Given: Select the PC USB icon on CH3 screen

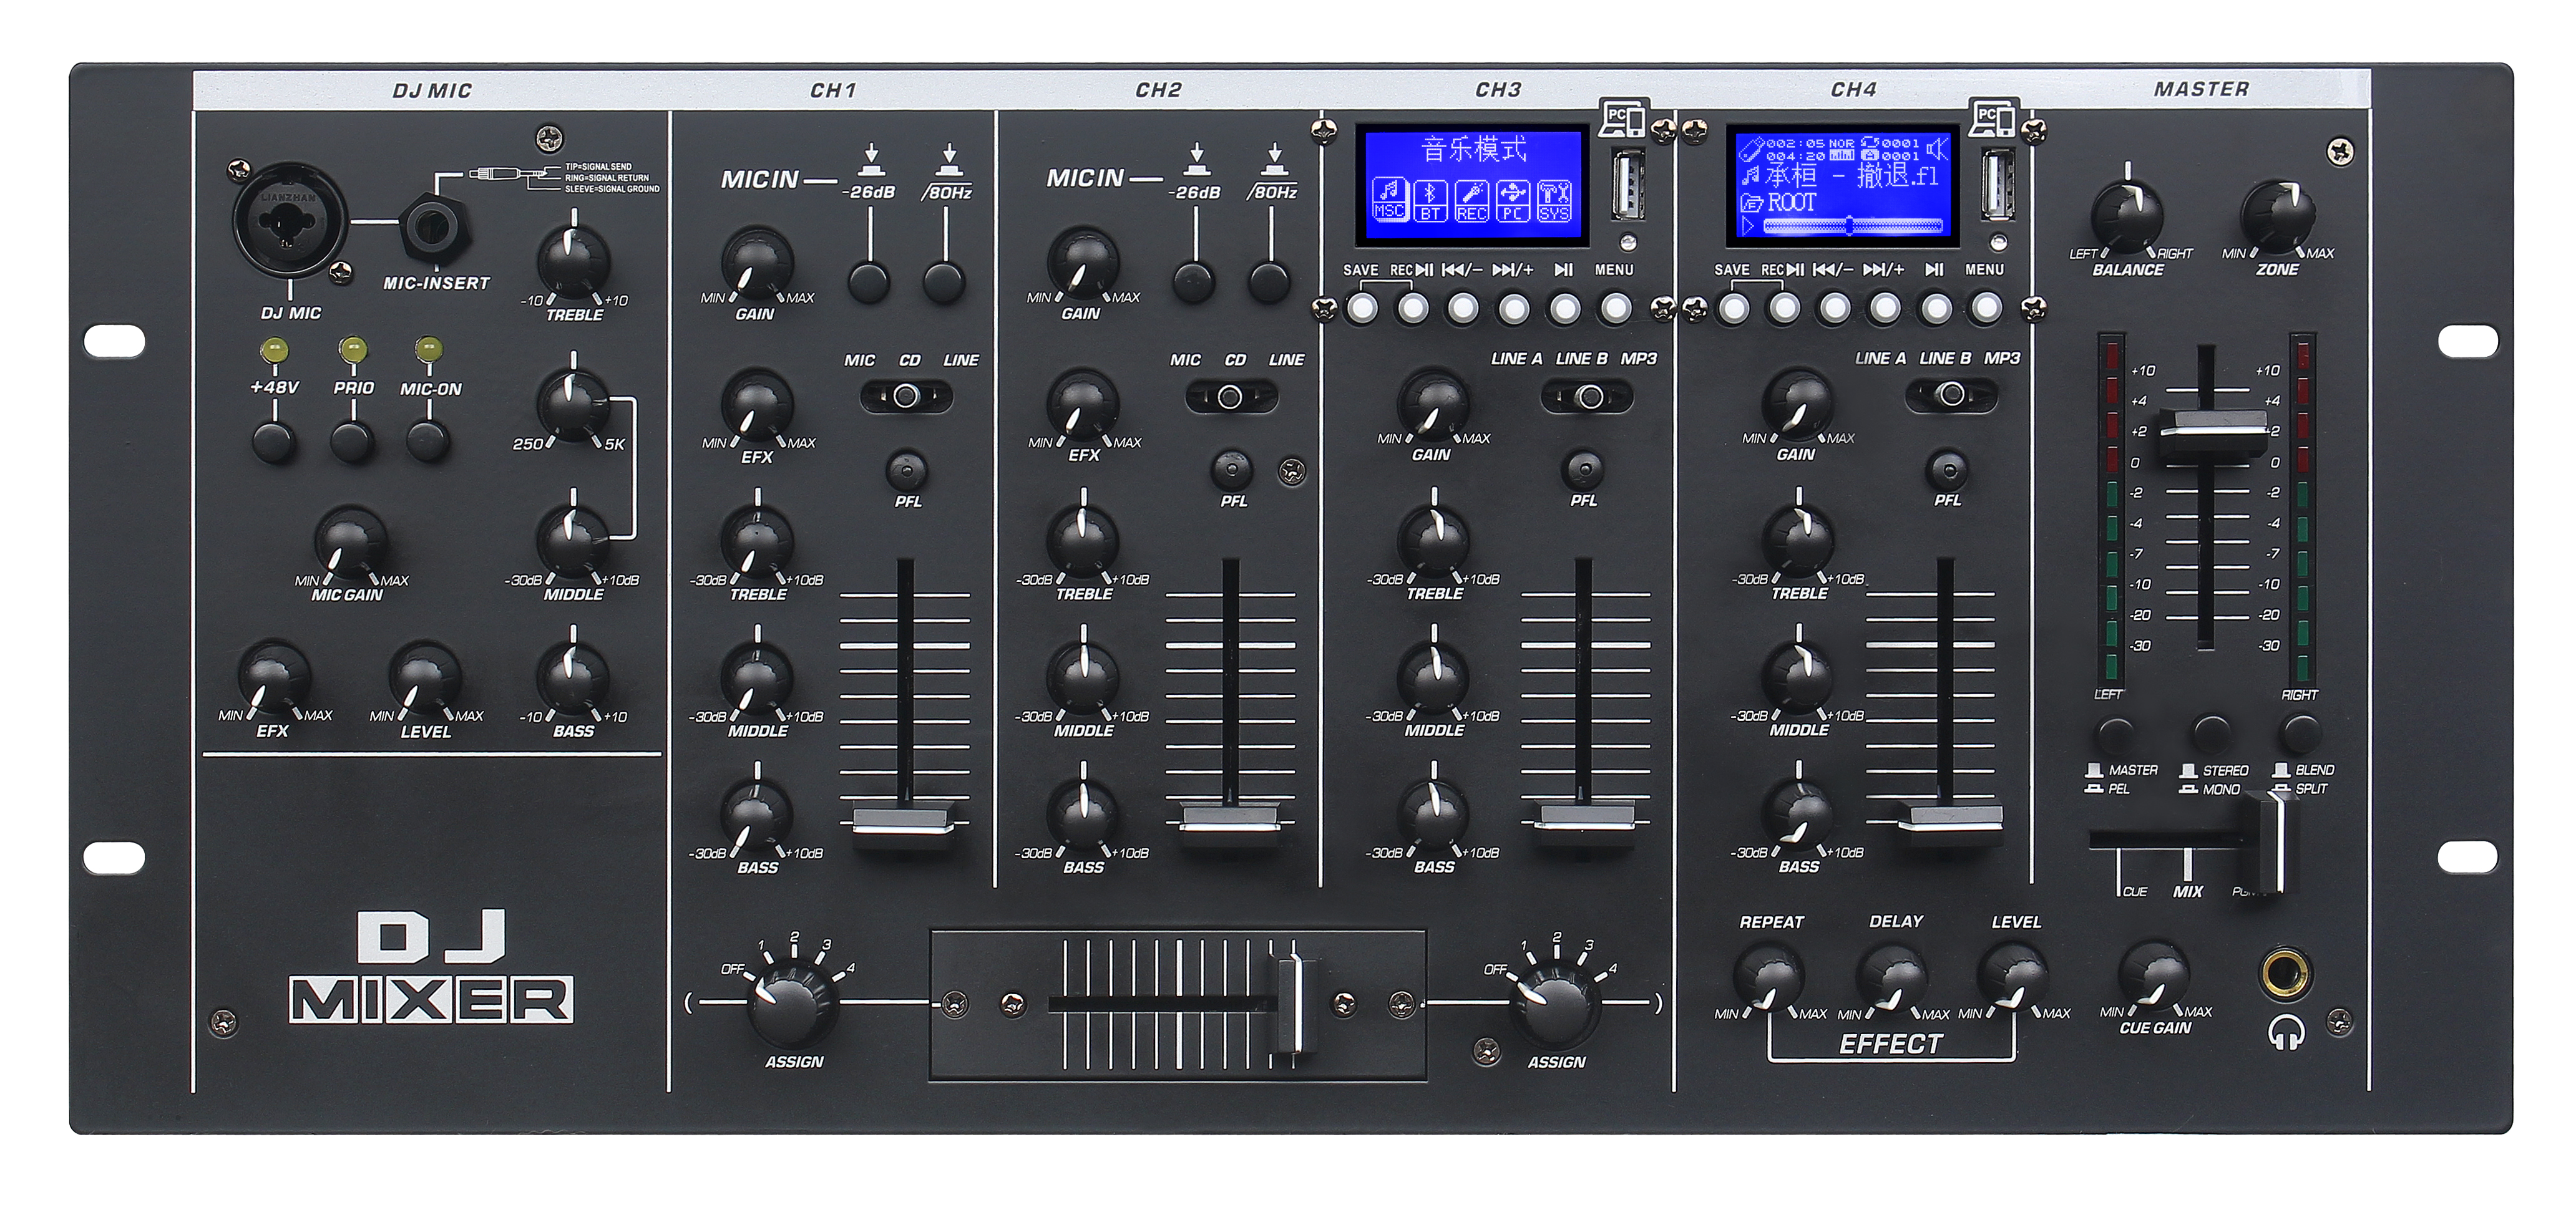Looking at the screenshot, I should [1512, 200].
